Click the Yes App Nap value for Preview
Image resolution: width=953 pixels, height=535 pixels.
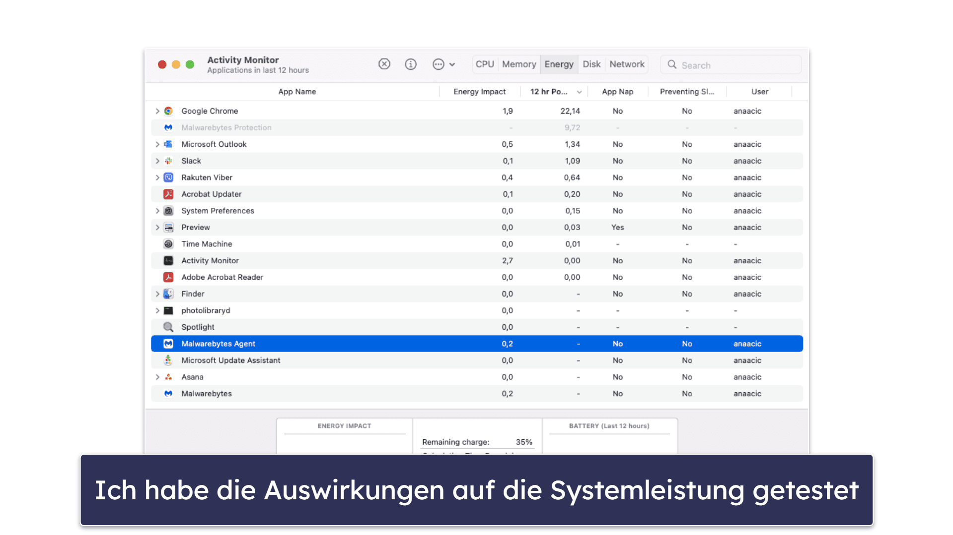click(x=617, y=228)
